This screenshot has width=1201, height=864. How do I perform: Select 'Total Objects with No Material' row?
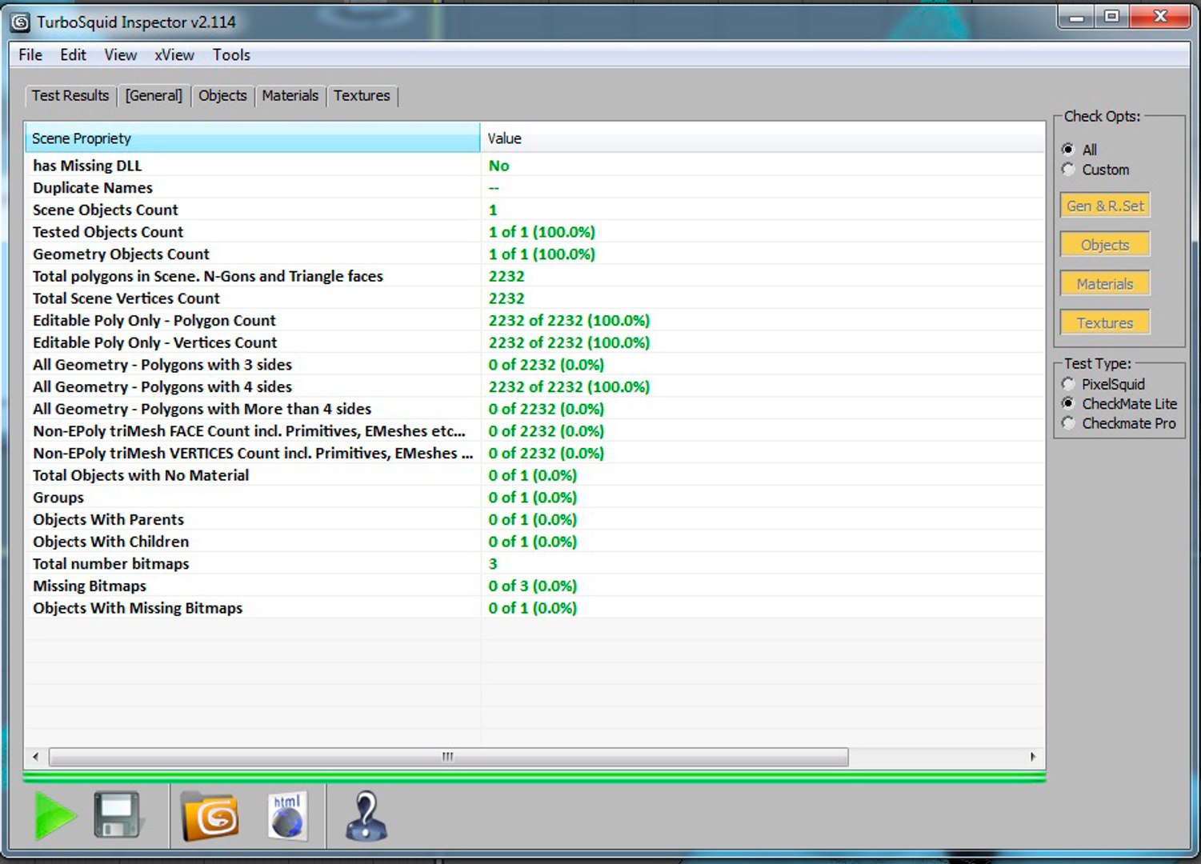534,475
